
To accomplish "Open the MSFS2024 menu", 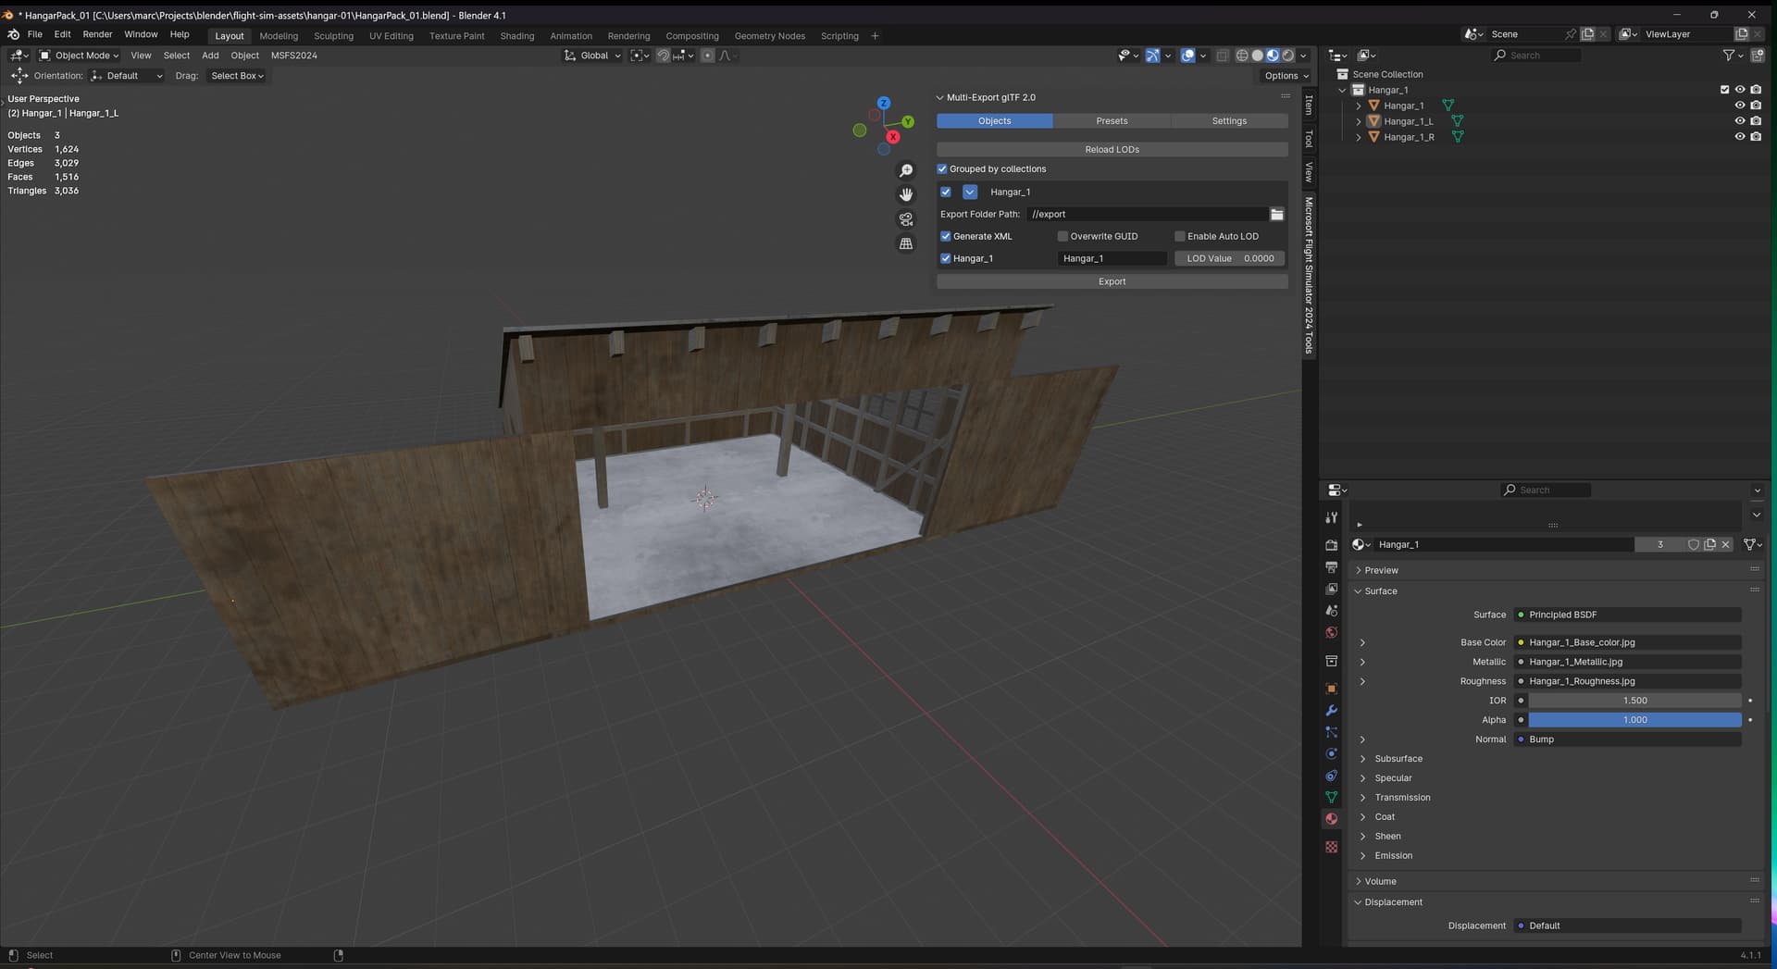I will point(294,56).
